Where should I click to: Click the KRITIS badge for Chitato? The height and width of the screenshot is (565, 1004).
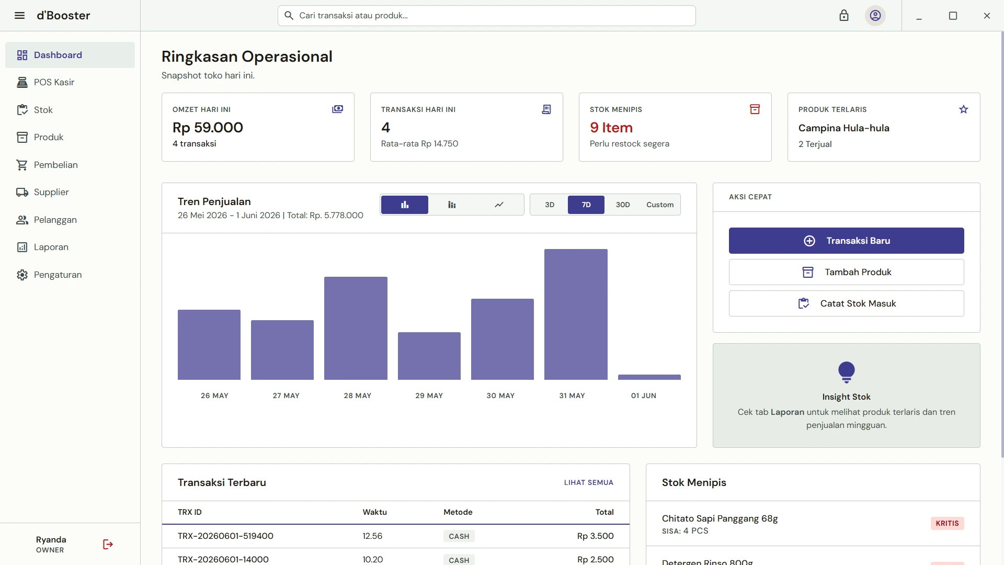pyautogui.click(x=947, y=523)
